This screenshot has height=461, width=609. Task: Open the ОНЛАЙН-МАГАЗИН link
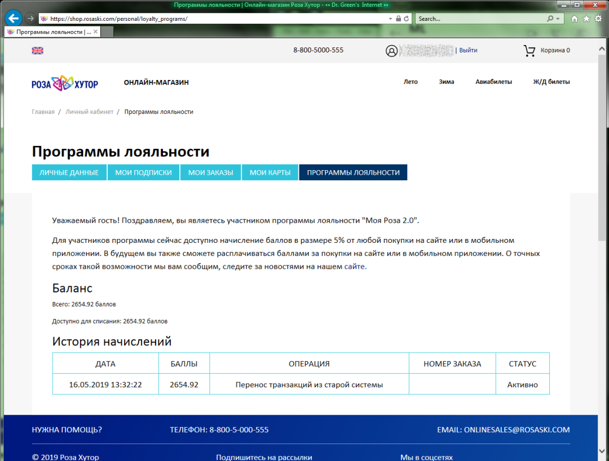[156, 82]
